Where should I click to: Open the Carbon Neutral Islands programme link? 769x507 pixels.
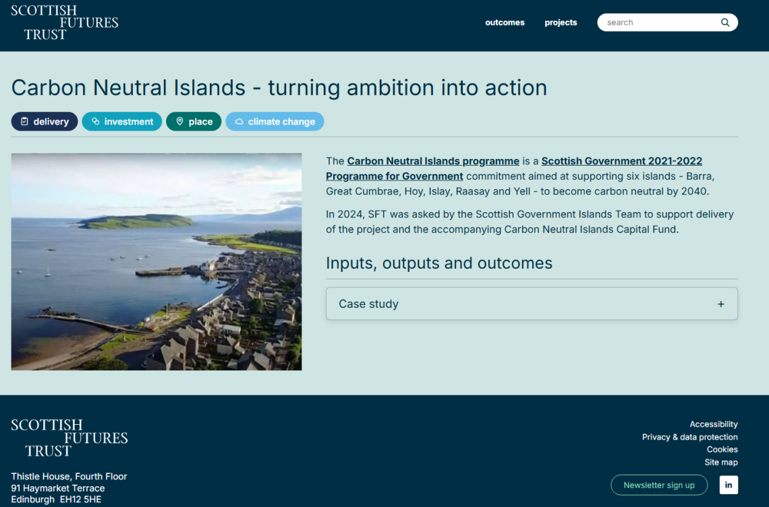433,161
